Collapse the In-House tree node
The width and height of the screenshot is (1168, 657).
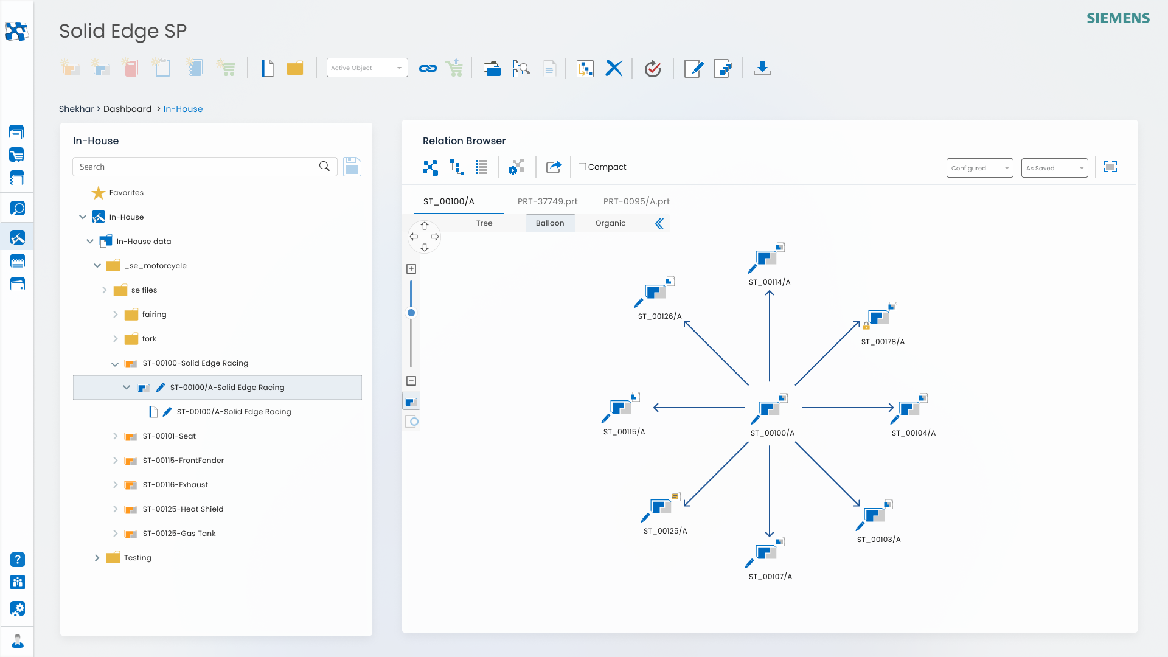(83, 217)
